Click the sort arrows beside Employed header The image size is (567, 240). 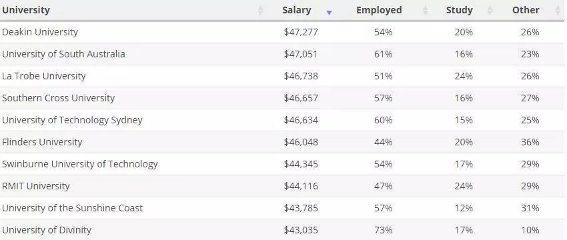pyautogui.click(x=426, y=10)
